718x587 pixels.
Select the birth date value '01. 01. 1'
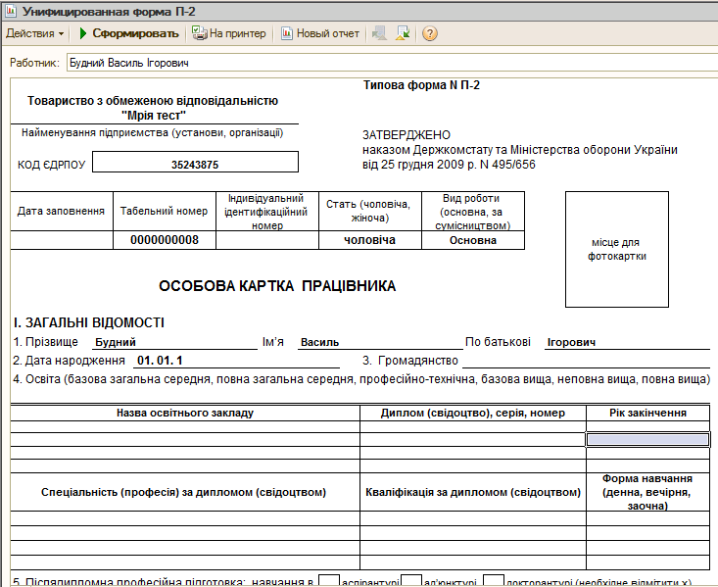pyautogui.click(x=160, y=361)
